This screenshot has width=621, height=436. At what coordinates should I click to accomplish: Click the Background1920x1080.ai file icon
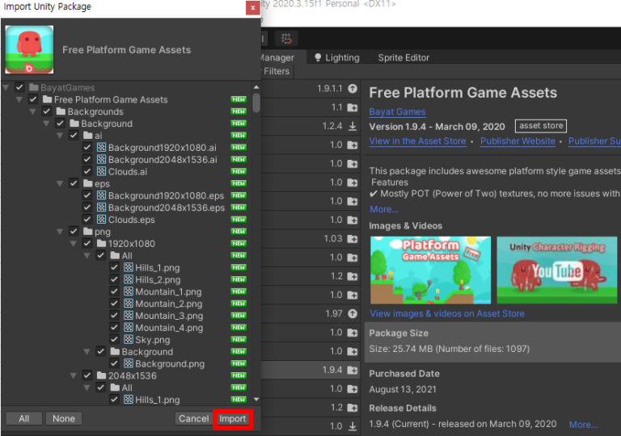tap(101, 148)
